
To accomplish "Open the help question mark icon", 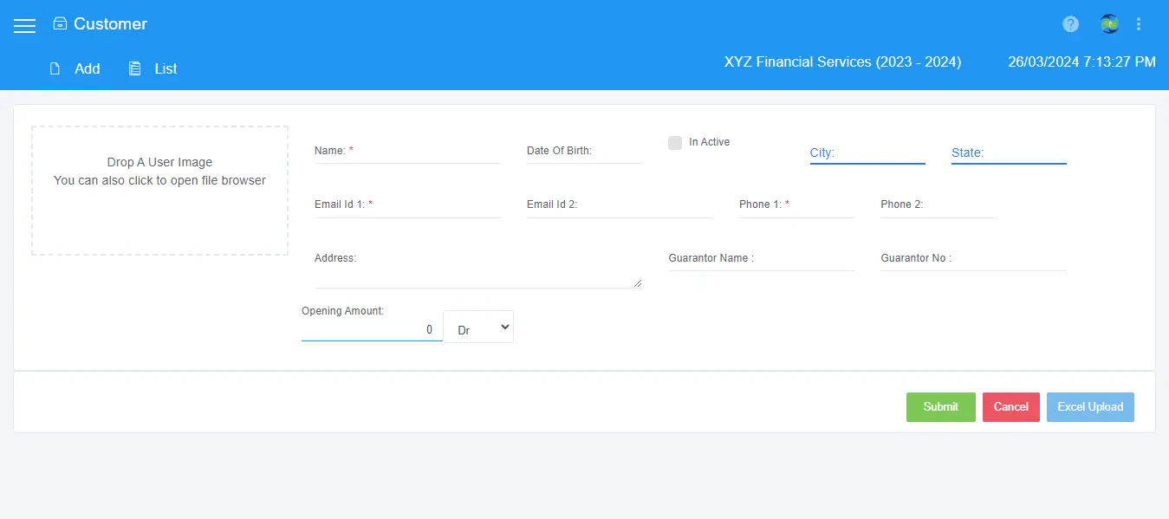I will 1070,24.
